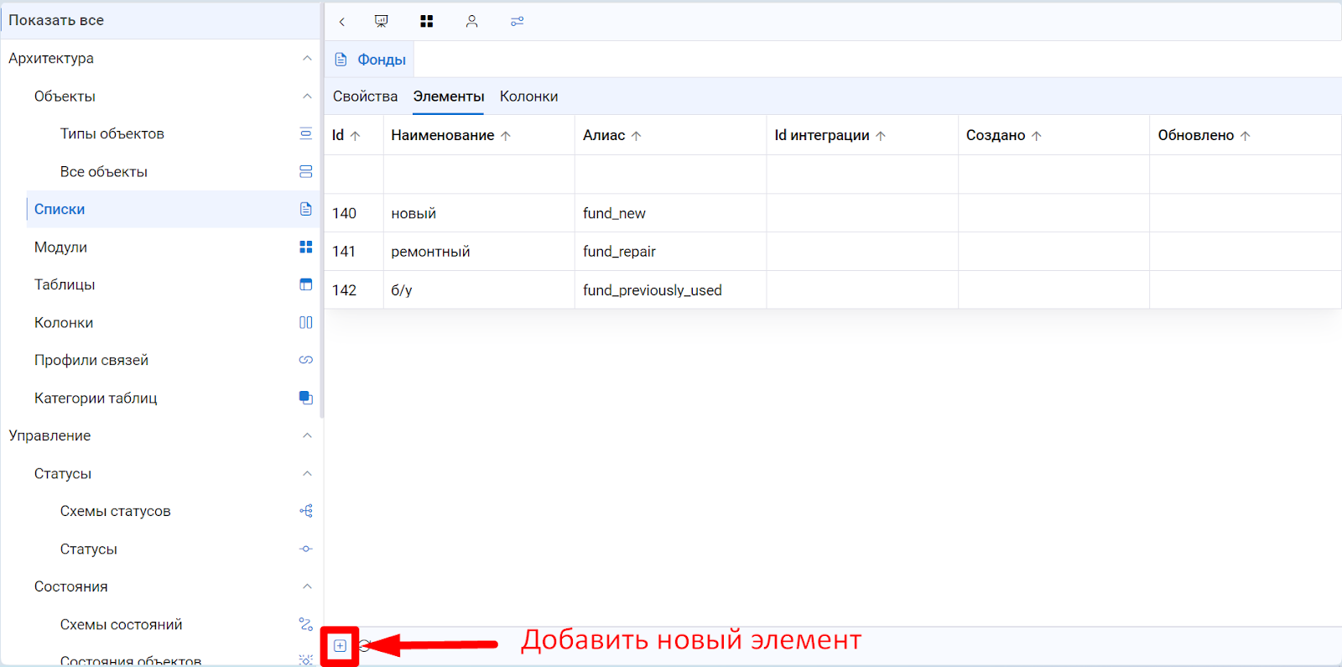Screen dimensions: 1342x667
Task: Open Категории таблиц in sidebar
Action: 96,398
